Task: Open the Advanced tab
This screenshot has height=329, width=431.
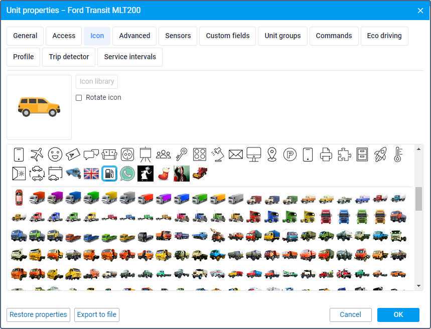Action: pos(134,36)
